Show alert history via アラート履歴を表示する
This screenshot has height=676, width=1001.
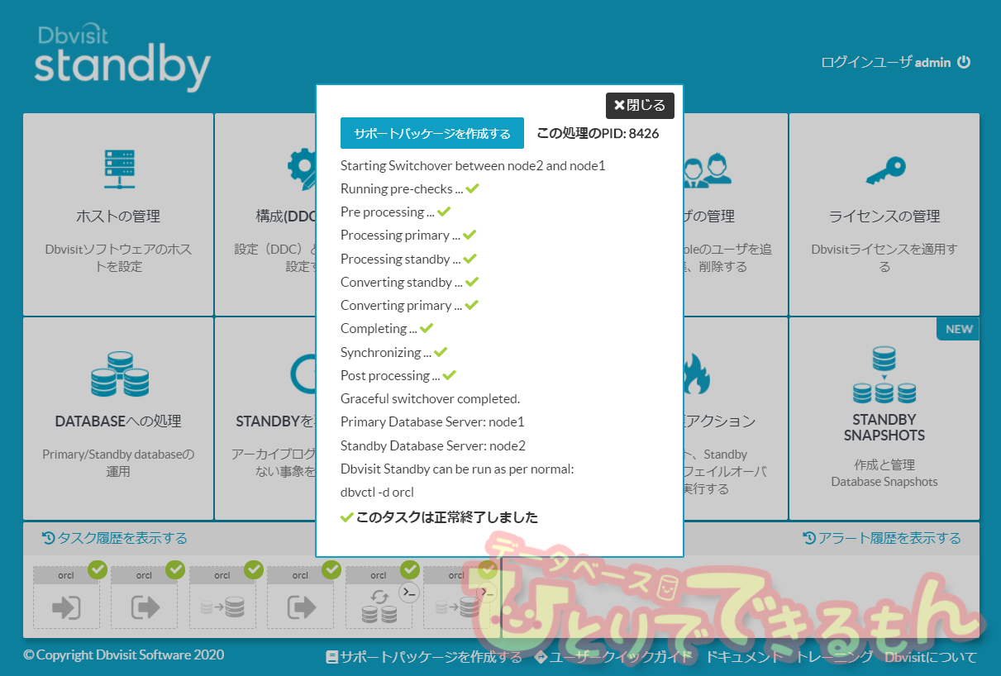point(882,538)
